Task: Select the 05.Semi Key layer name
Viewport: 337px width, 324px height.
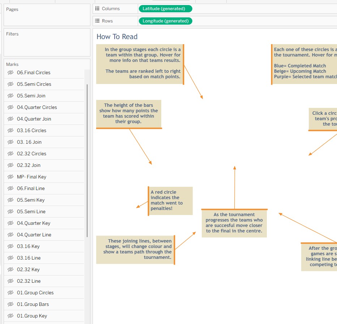Action: pyautogui.click(x=31, y=200)
